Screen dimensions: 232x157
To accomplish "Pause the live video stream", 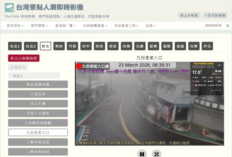I will [142, 154].
